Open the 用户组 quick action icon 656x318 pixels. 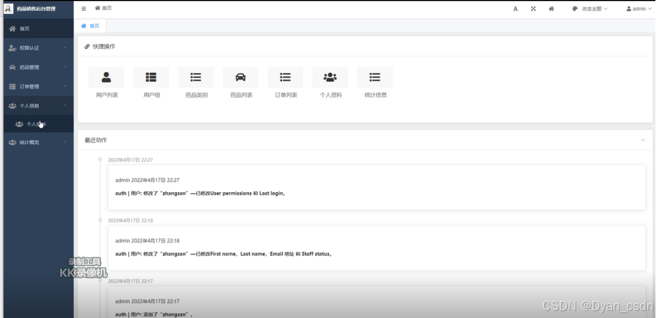151,77
